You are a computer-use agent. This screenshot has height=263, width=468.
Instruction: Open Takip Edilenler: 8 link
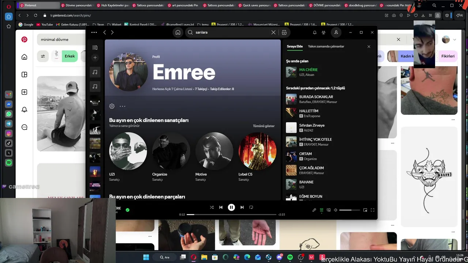(x=222, y=89)
